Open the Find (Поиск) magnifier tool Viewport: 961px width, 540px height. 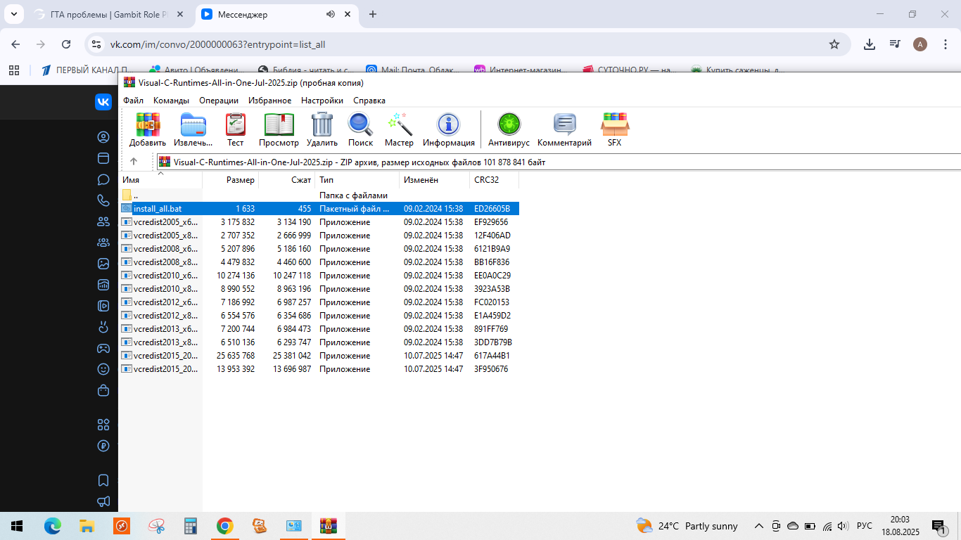click(360, 125)
